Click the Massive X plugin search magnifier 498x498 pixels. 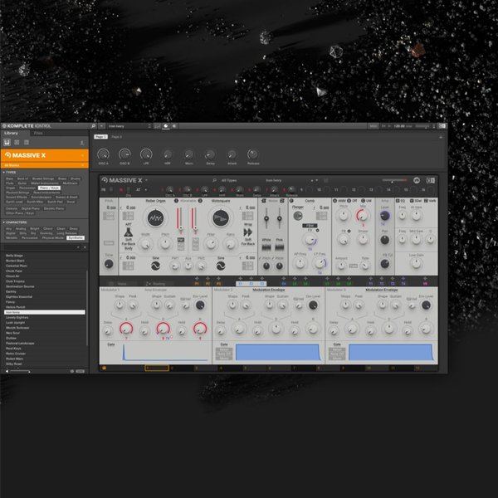click(x=214, y=180)
